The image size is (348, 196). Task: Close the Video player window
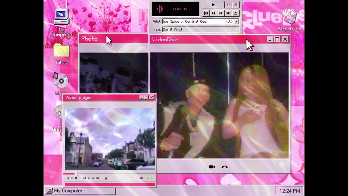(151, 97)
